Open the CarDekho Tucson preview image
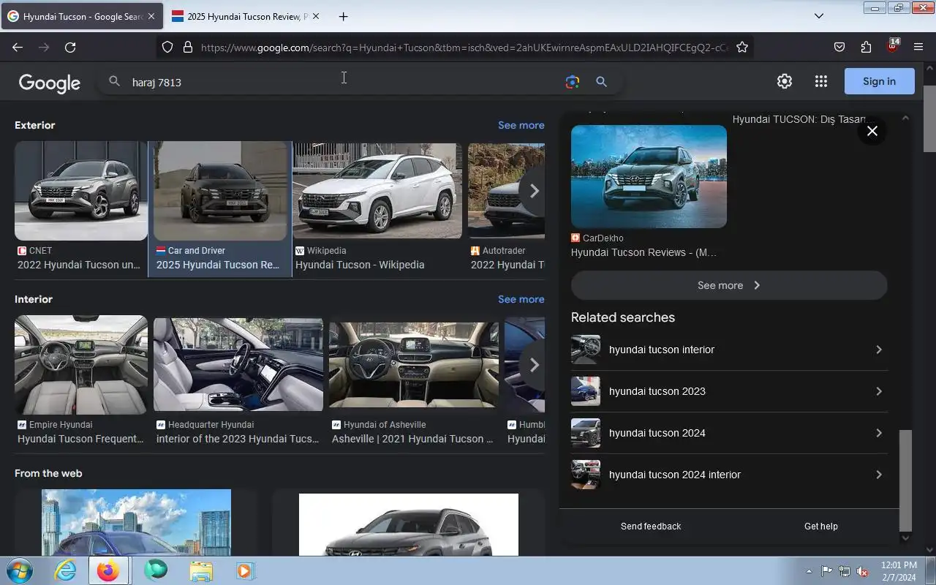The image size is (936, 585). [x=649, y=176]
